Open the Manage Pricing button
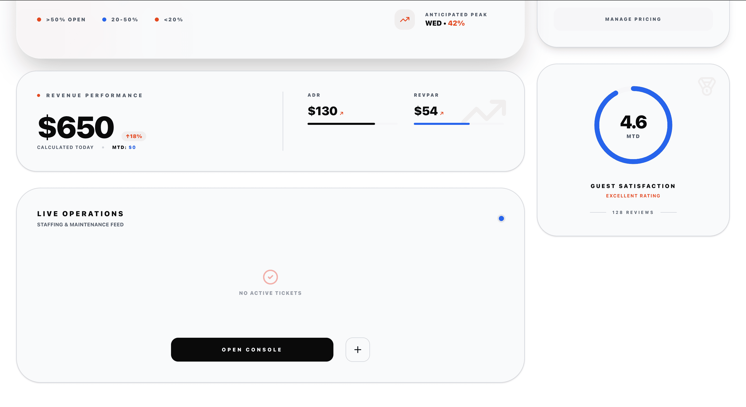The image size is (746, 407). 633,19
